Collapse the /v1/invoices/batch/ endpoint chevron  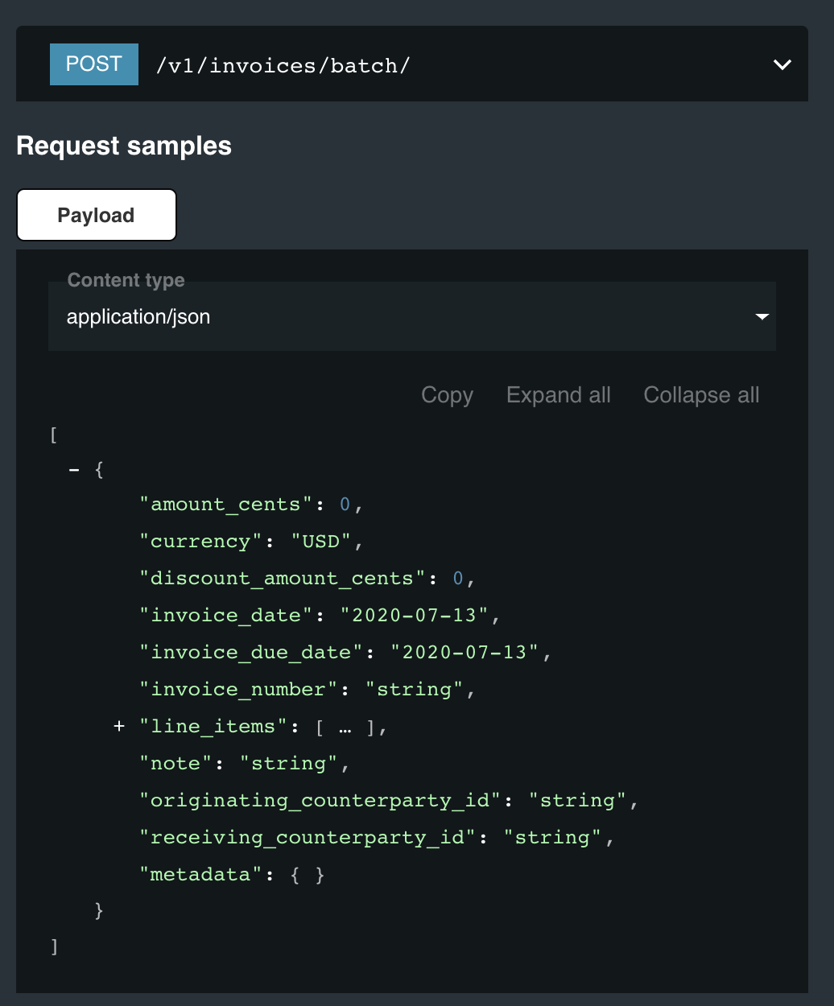[782, 64]
